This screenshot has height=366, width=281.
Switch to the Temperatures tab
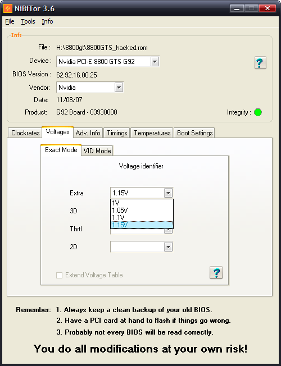coord(152,133)
